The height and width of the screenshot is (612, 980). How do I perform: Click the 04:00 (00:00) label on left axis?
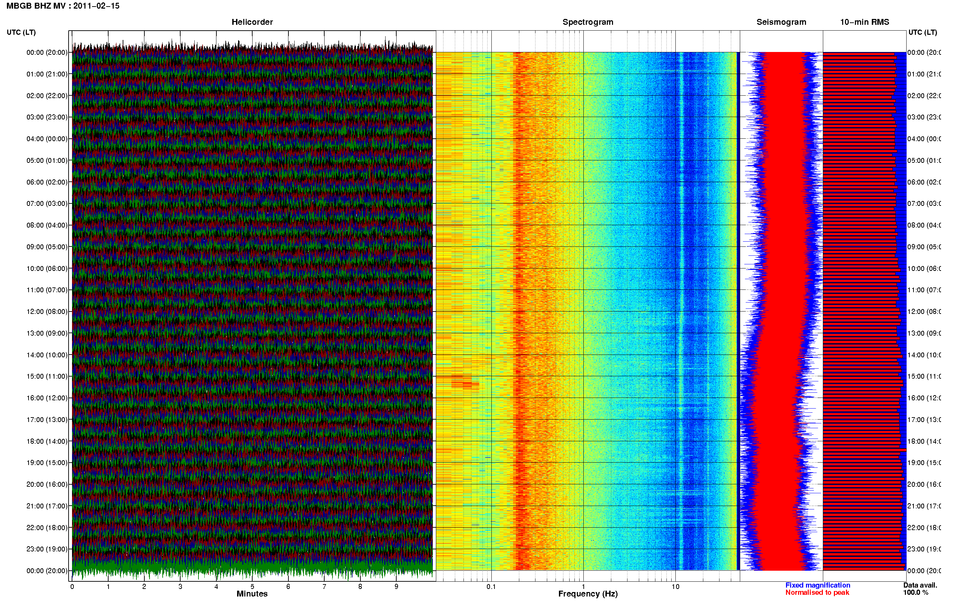(x=47, y=139)
